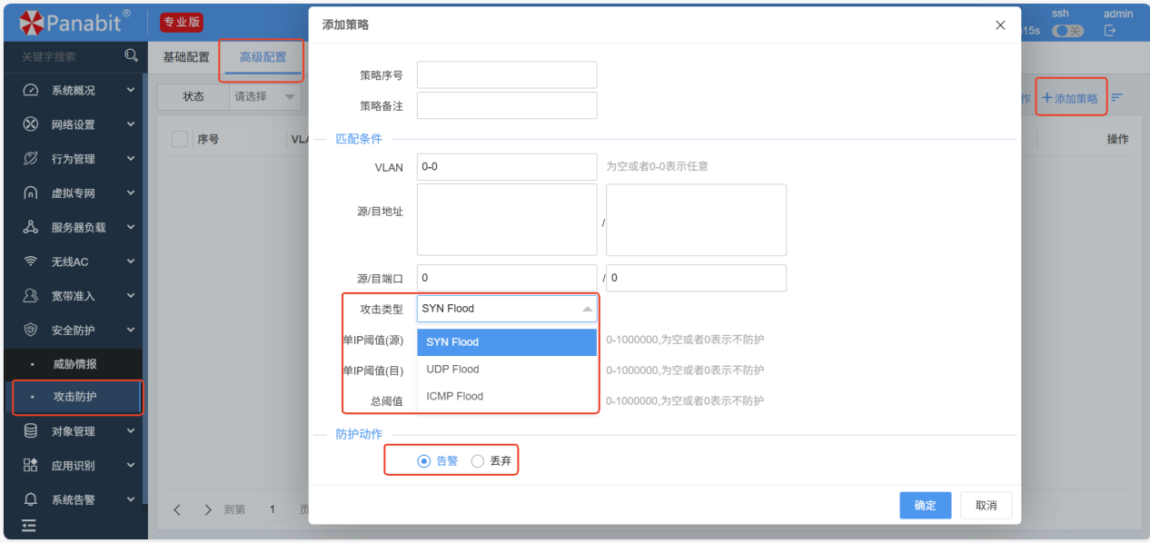Click the 安全防护 shield icon
This screenshot has width=1150, height=543.
pos(31,330)
